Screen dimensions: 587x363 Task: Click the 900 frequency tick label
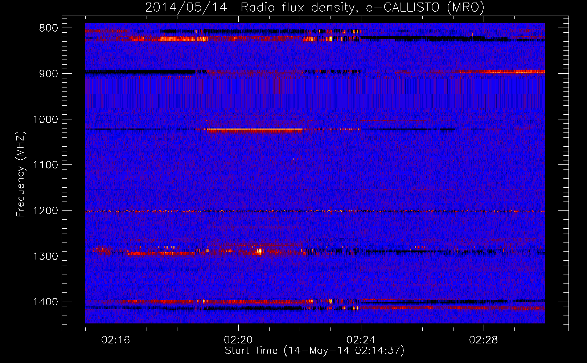[x=49, y=74]
